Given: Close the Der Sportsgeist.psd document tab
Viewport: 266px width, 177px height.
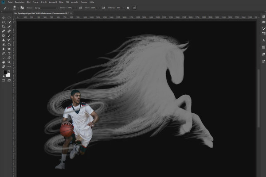Looking at the screenshot, I should pos(71,13).
